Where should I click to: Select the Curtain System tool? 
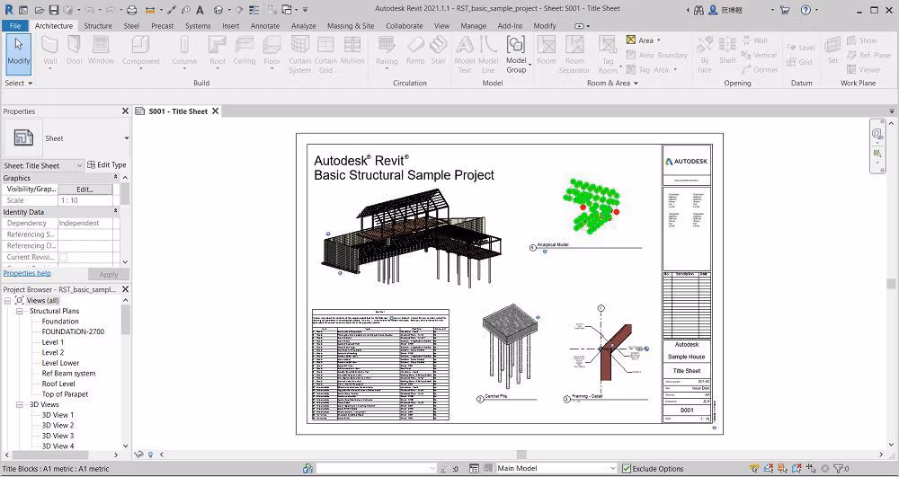(x=300, y=55)
